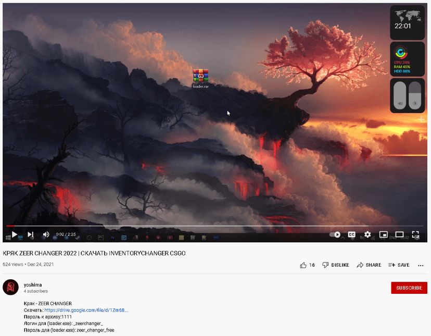This screenshot has width=431, height=336.
Task: Open the more actions menu
Action: 421,265
